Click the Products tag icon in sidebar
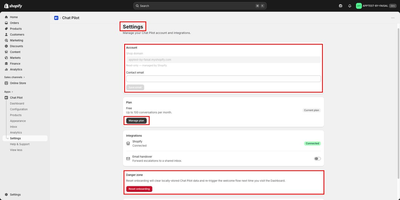The height and width of the screenshot is (200, 400). 6,29
